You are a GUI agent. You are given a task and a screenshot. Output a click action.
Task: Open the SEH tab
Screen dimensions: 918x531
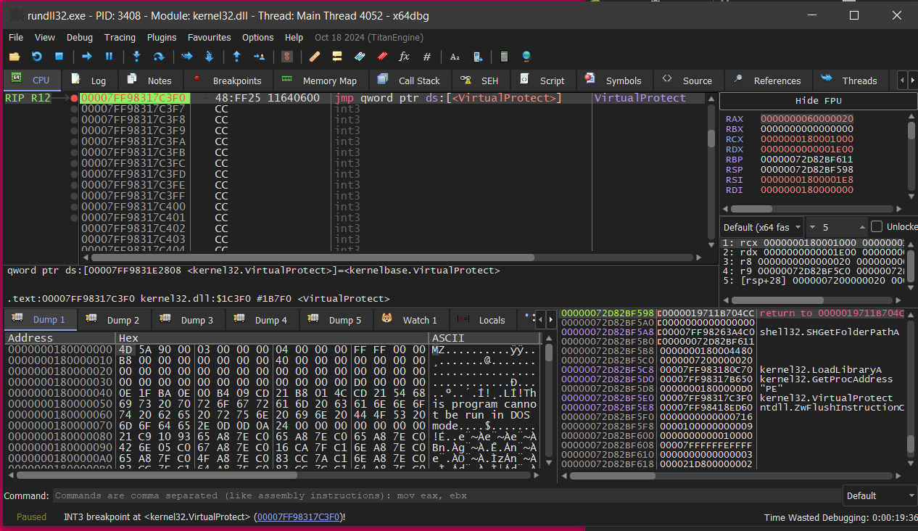click(x=481, y=81)
